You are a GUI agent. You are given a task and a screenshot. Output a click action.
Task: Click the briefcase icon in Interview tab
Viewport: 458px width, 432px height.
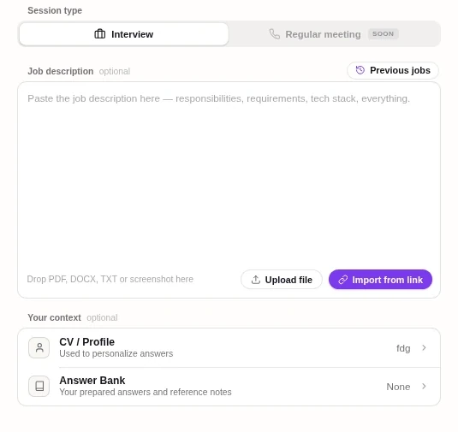pos(100,34)
